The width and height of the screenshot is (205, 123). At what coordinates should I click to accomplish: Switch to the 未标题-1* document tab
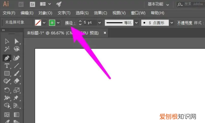[63, 33]
